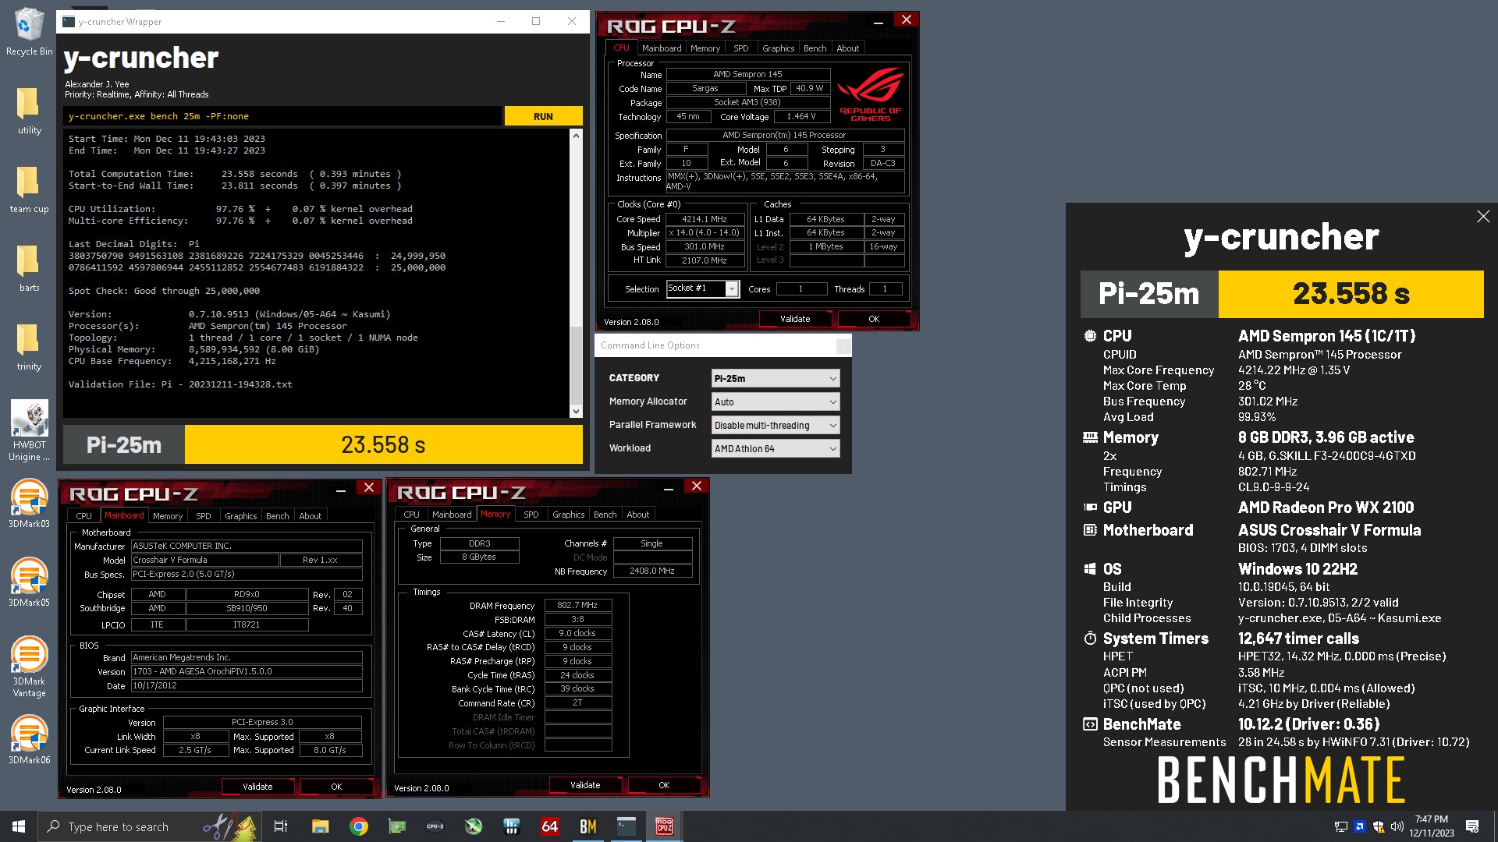Image resolution: width=1498 pixels, height=842 pixels.
Task: Open Google Chrome from the taskbar
Action: tap(359, 826)
